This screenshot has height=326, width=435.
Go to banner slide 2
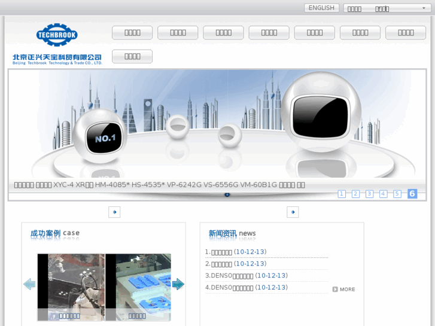pos(355,194)
